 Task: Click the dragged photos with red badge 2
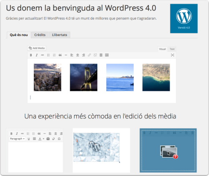tap(169, 152)
